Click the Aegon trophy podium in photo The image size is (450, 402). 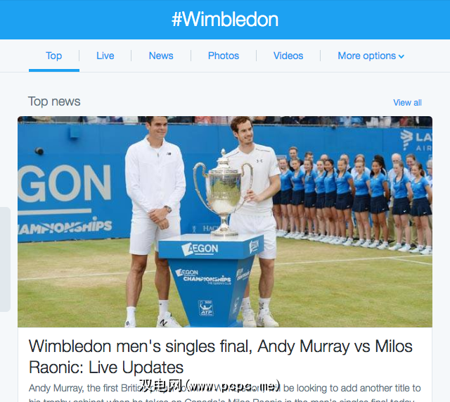pos(210,280)
